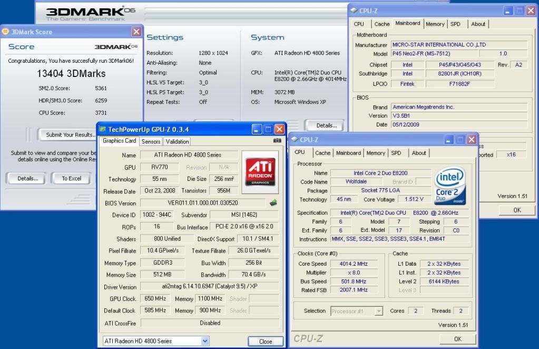Switch to CPU tab in back CPU-Z window

pos(359,24)
